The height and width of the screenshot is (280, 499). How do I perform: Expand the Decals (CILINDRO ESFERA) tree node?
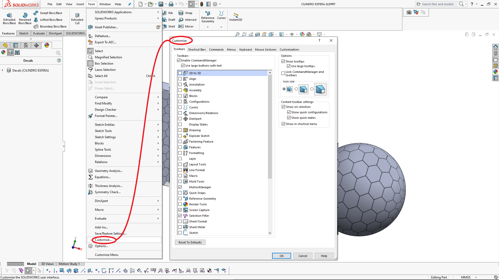coord(3,70)
